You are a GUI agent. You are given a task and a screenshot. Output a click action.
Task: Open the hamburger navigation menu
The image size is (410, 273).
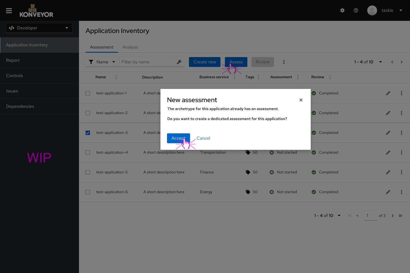point(9,10)
